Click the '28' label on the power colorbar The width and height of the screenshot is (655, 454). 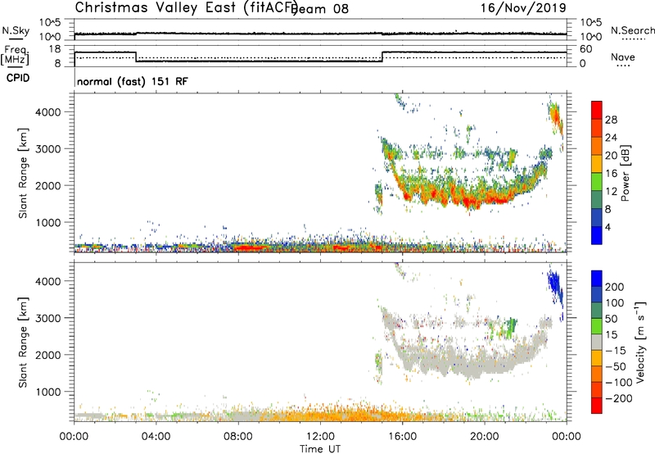(x=611, y=120)
